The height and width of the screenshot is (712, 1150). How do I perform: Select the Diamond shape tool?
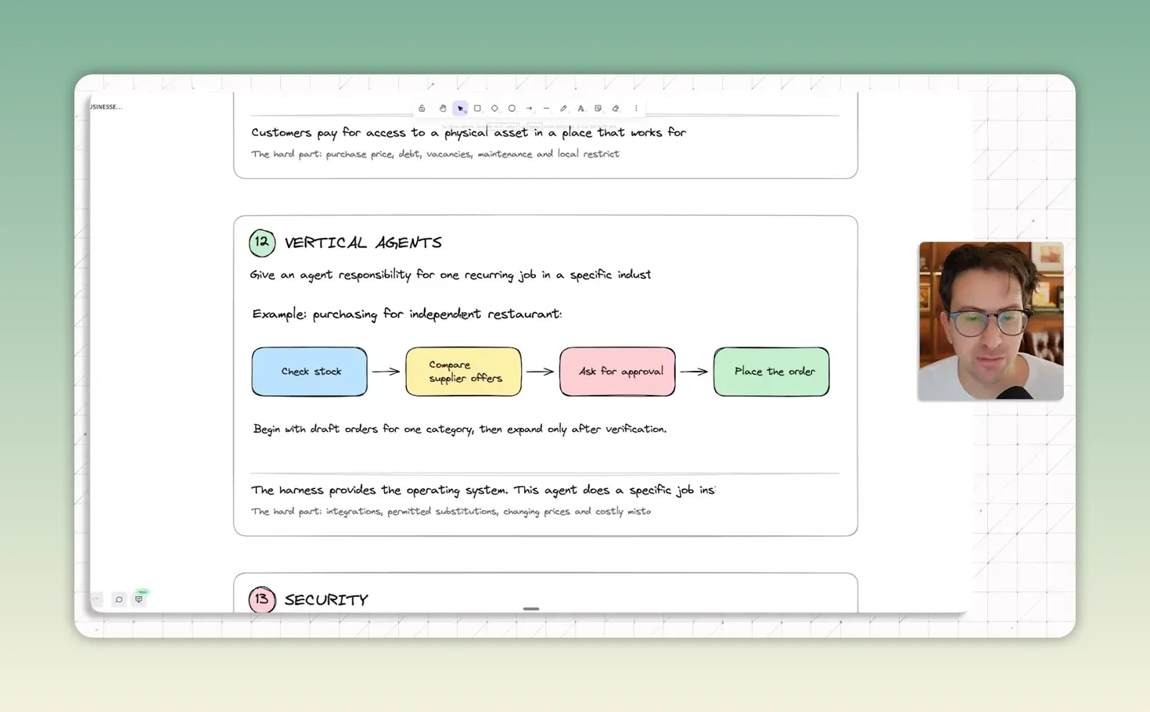[494, 109]
